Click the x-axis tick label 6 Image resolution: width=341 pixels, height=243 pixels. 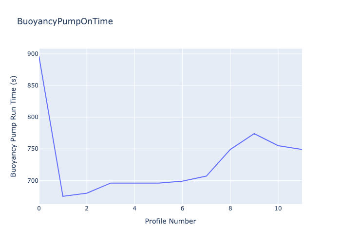pyautogui.click(x=182, y=208)
